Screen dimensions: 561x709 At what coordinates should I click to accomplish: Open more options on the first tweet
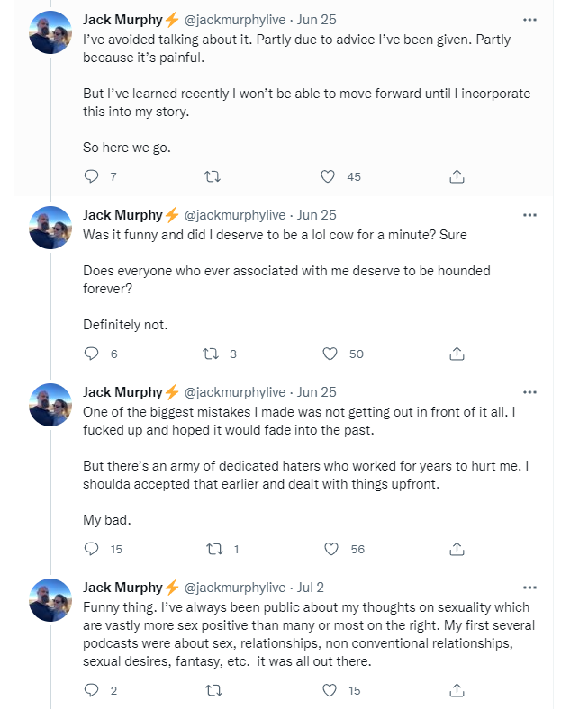pos(529,19)
